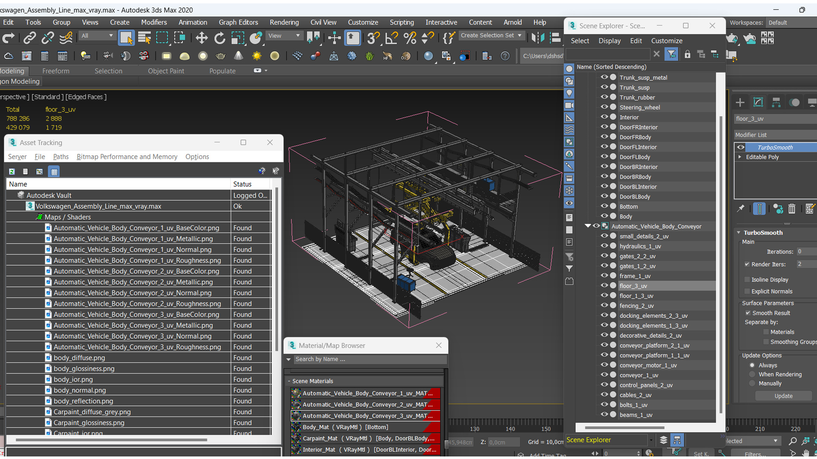Image resolution: width=817 pixels, height=459 pixels.
Task: Enable the Explicit Normals checkbox
Action: pos(747,291)
